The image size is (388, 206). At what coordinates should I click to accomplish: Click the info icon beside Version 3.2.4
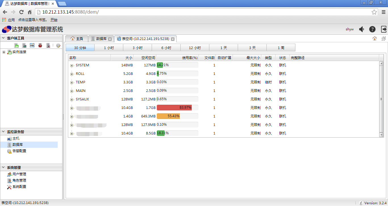361,203
